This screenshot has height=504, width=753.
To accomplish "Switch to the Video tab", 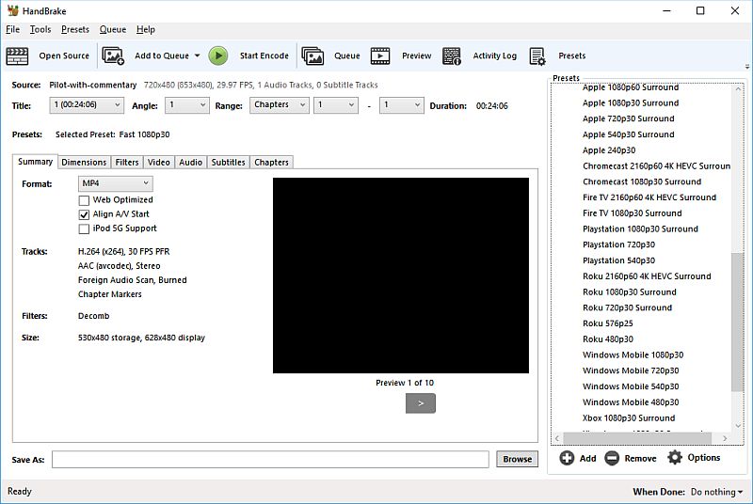I will click(158, 162).
